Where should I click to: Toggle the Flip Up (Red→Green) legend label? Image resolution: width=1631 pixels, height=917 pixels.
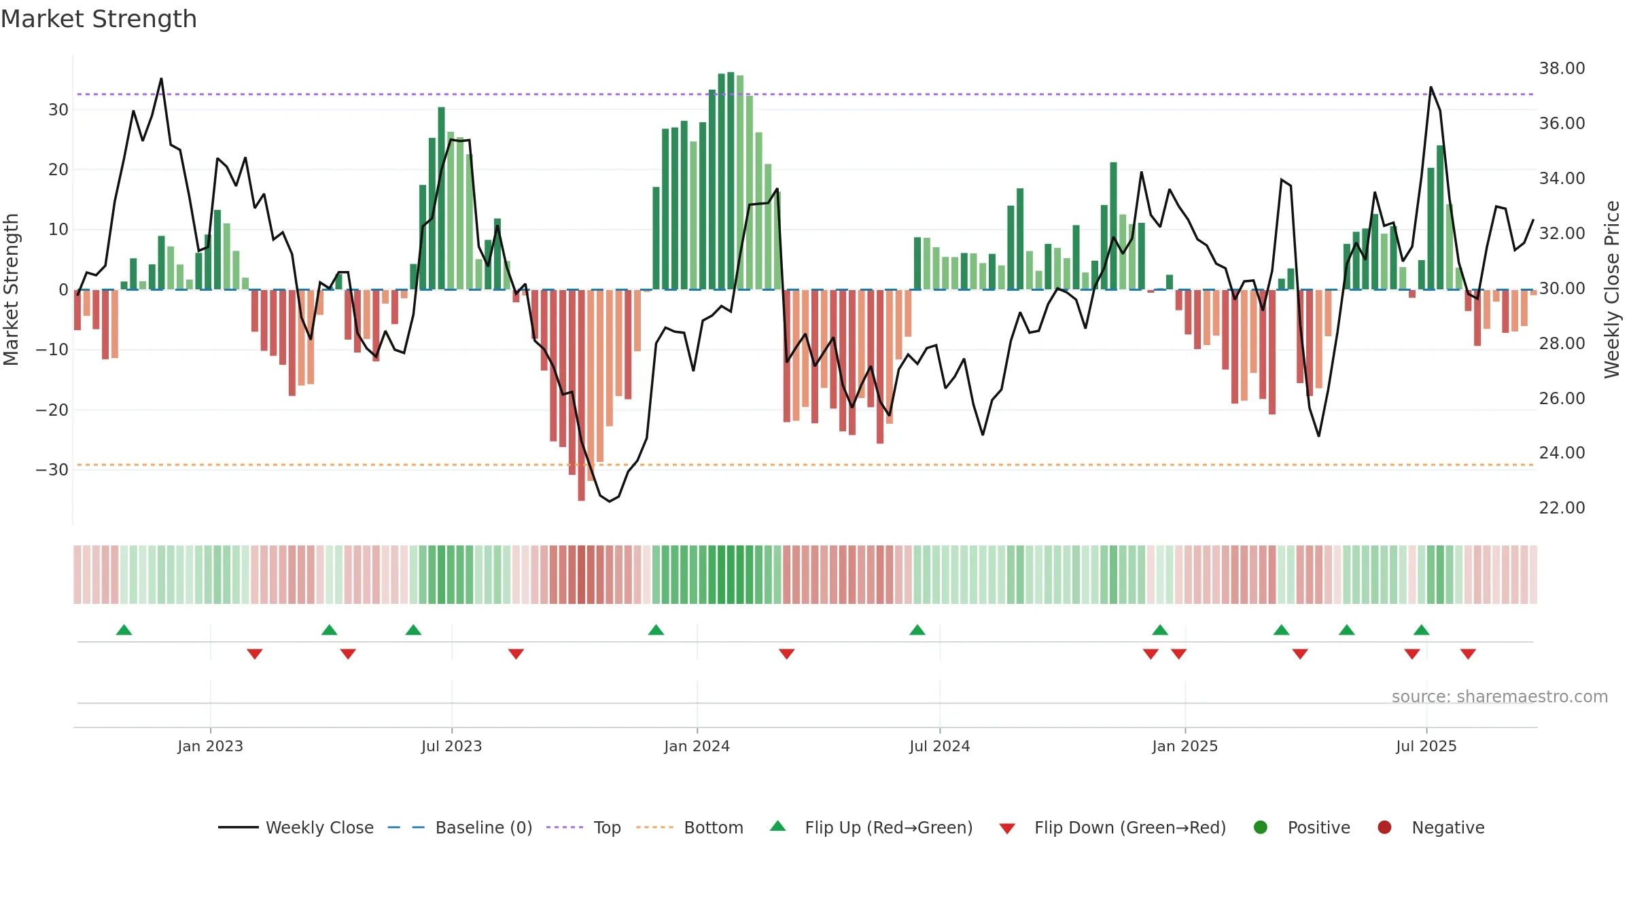pyautogui.click(x=889, y=827)
